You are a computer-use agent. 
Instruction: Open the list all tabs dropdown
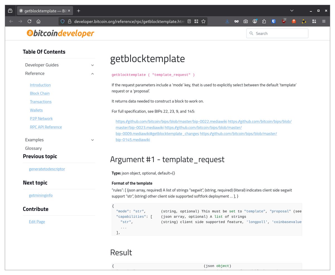point(292,11)
